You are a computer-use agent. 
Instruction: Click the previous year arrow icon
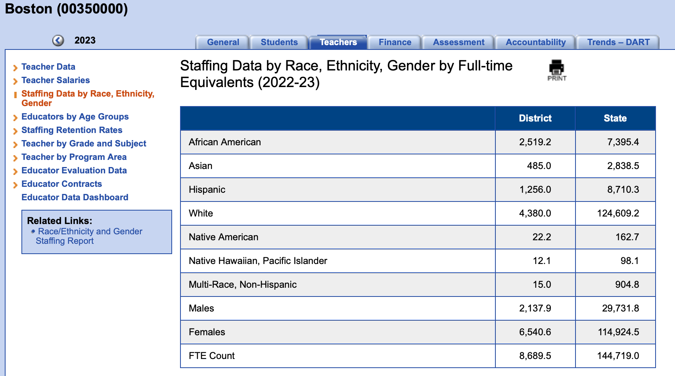click(x=58, y=40)
